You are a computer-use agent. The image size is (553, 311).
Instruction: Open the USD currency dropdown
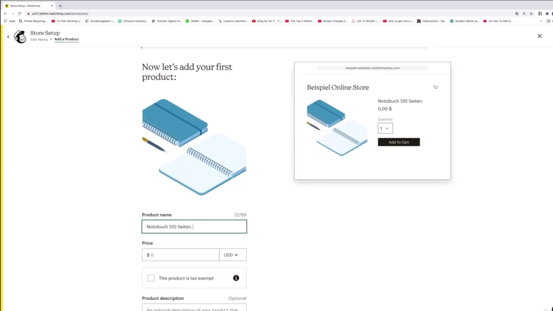point(233,255)
